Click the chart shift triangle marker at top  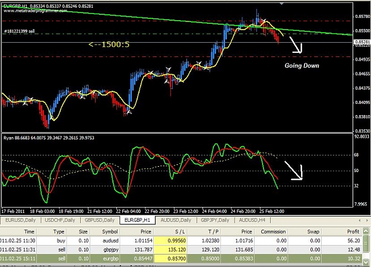click(281, 4)
